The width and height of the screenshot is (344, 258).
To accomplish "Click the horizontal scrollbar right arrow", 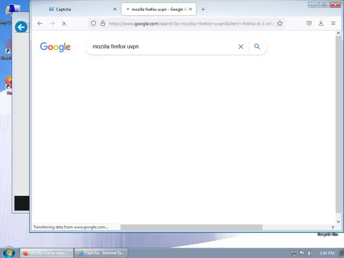I will click(x=333, y=227).
